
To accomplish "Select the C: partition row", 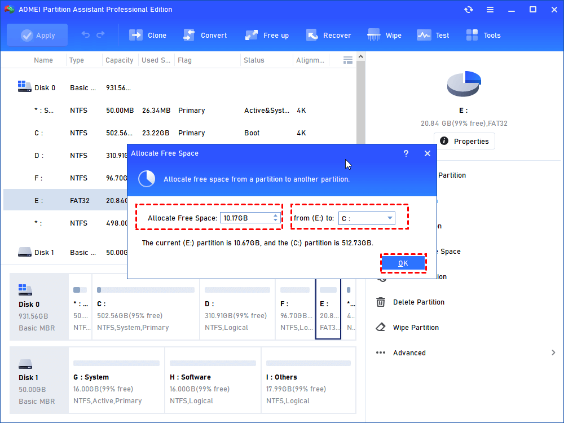I will pyautogui.click(x=180, y=133).
